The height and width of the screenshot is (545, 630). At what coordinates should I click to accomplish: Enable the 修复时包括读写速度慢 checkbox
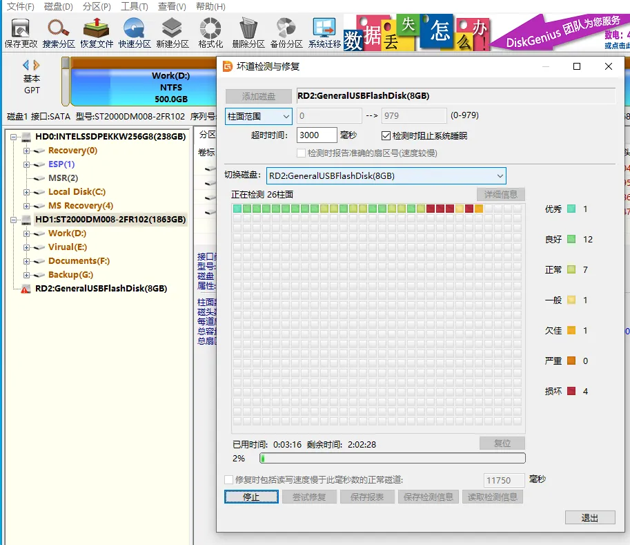(x=228, y=479)
